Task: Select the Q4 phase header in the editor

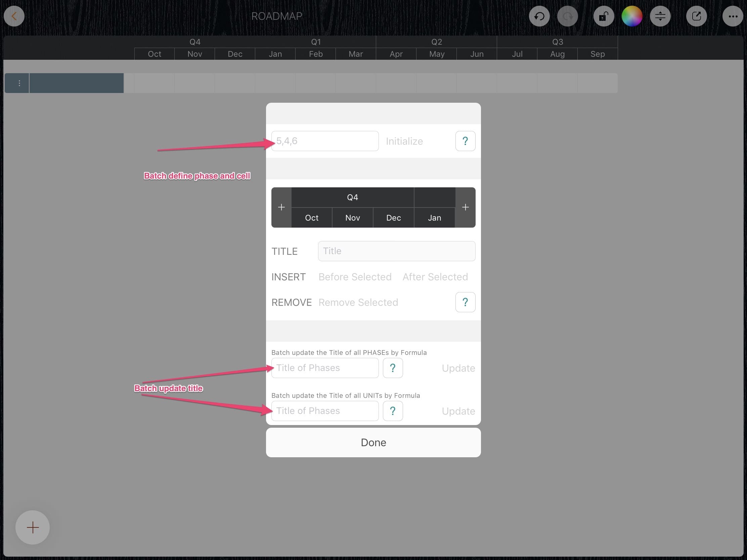Action: pyautogui.click(x=352, y=197)
